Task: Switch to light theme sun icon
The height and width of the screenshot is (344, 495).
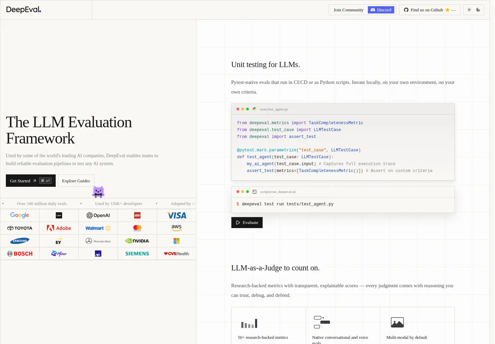Action: click(469, 10)
